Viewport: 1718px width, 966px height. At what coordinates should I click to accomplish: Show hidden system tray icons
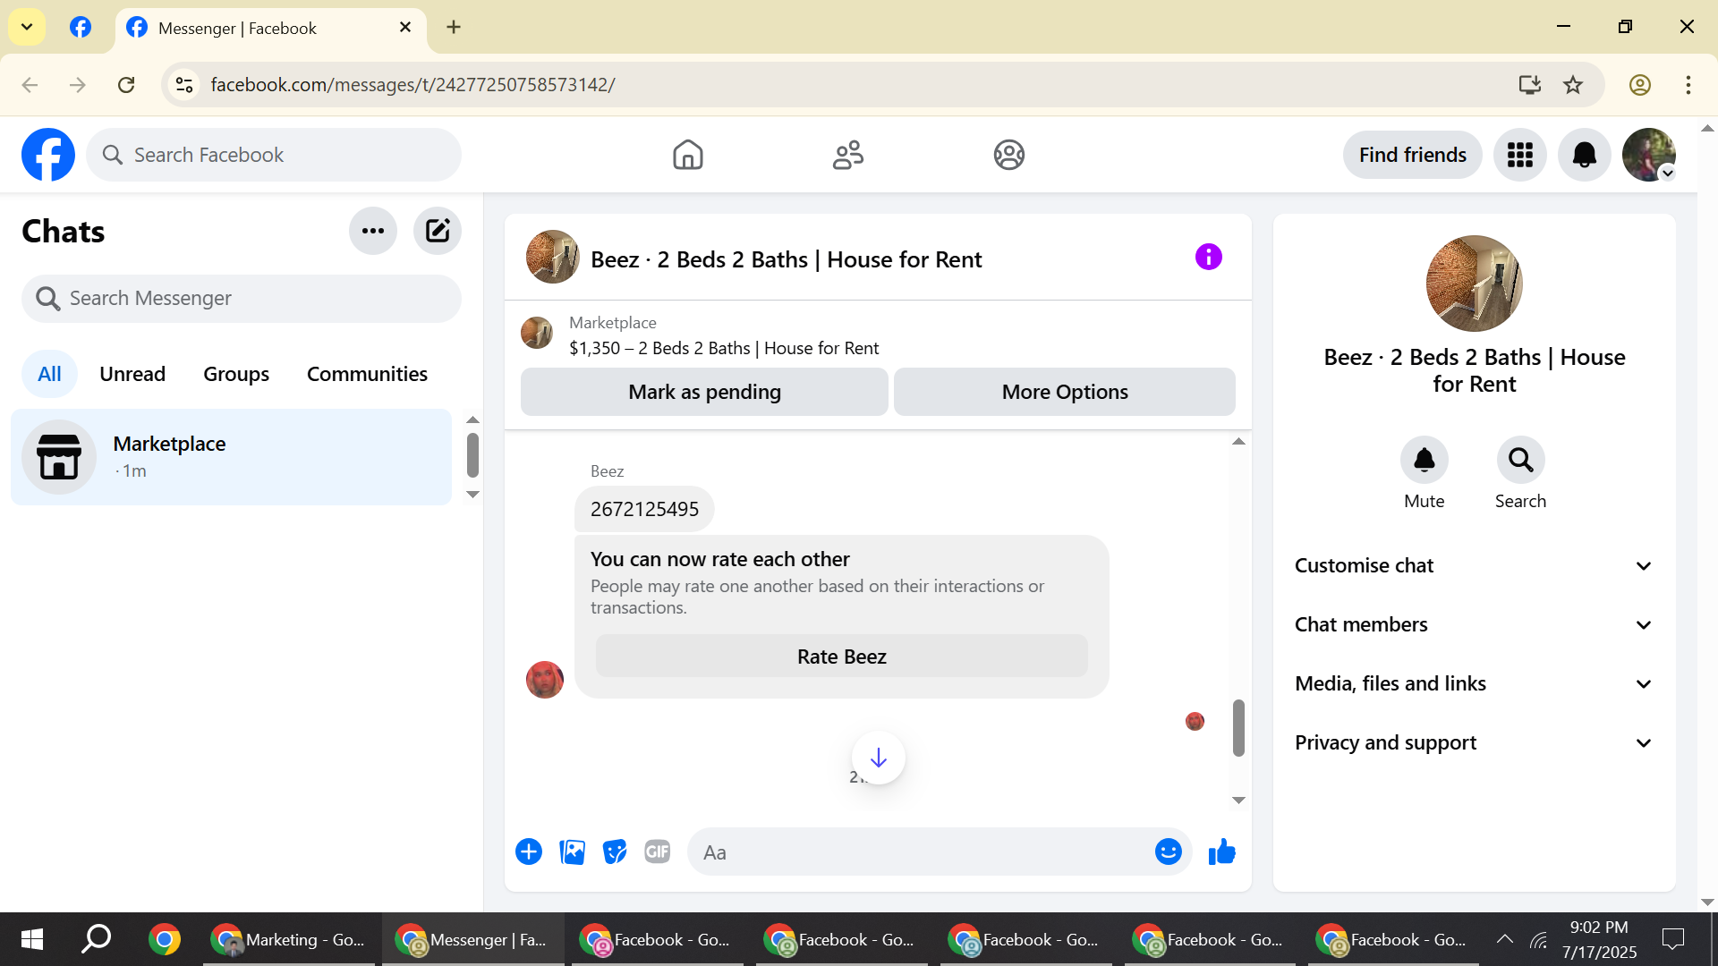[1504, 939]
